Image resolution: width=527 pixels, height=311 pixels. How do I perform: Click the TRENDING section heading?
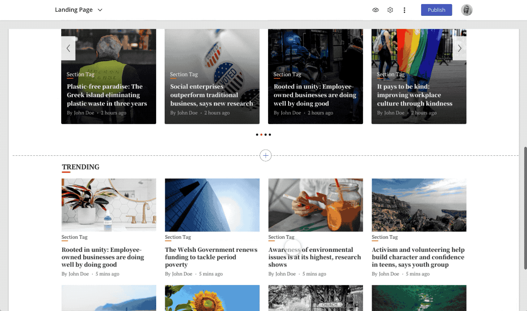pyautogui.click(x=81, y=167)
